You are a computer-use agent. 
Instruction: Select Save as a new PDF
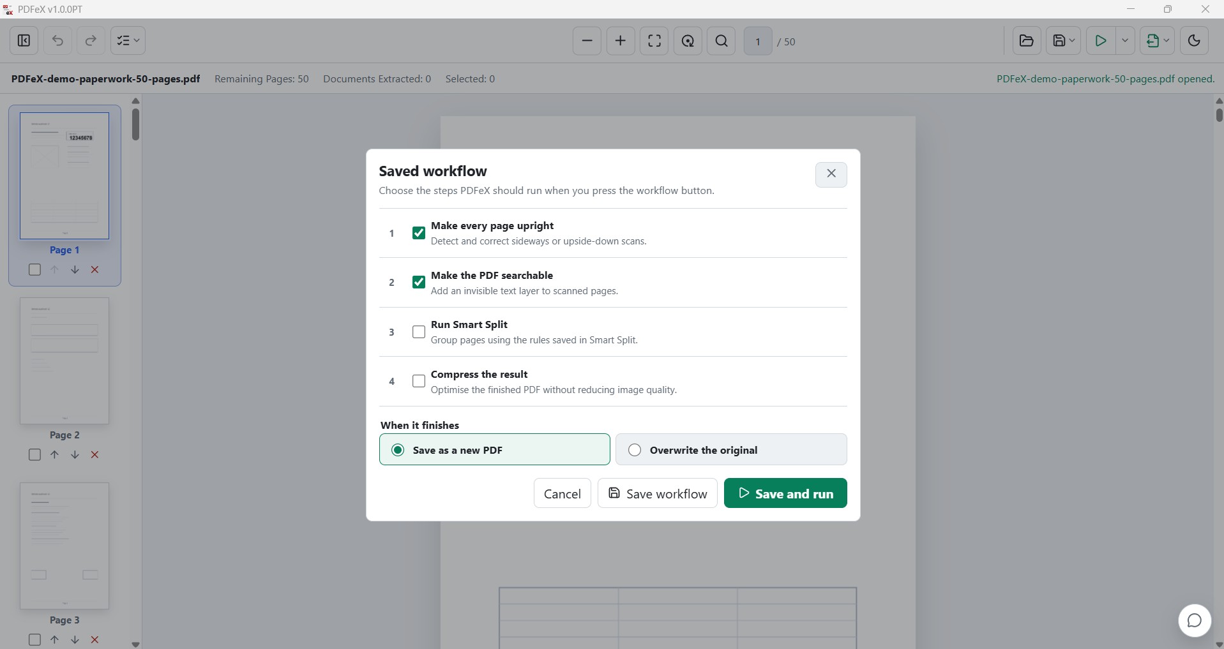(x=495, y=450)
